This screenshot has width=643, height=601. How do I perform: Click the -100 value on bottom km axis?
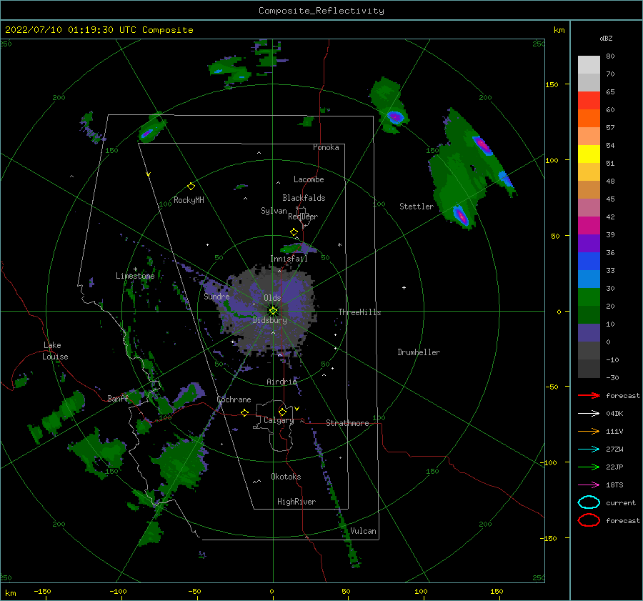click(x=118, y=592)
